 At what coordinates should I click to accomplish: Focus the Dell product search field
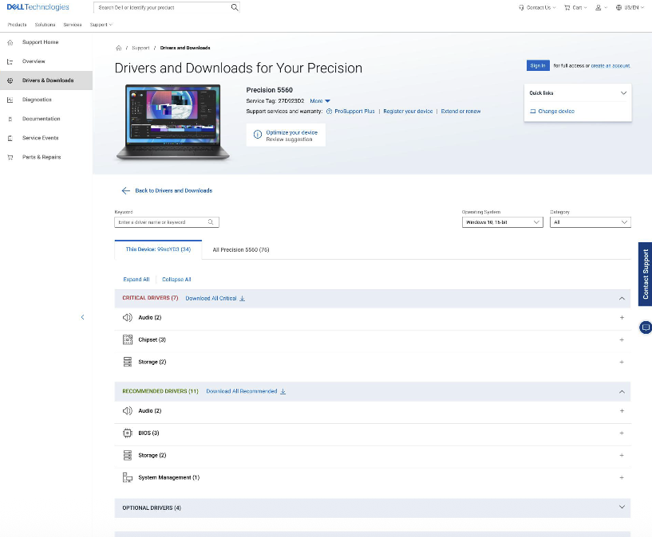tap(164, 7)
